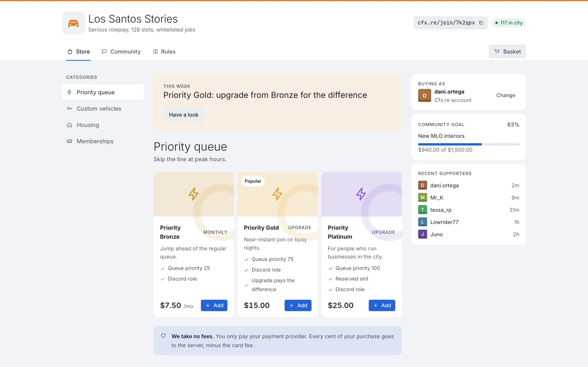Click tessa_rp's avatar badge

pyautogui.click(x=422, y=210)
